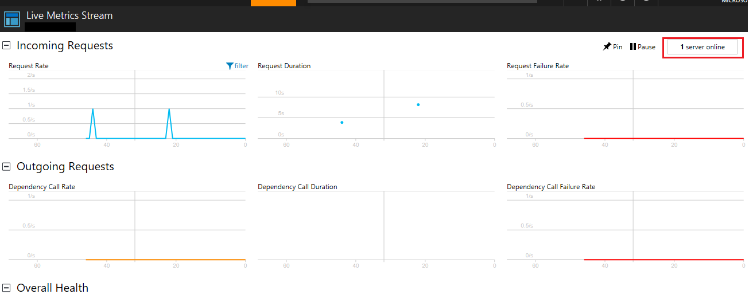Click the Live Metrics Stream title
The image size is (749, 294).
[x=69, y=15]
